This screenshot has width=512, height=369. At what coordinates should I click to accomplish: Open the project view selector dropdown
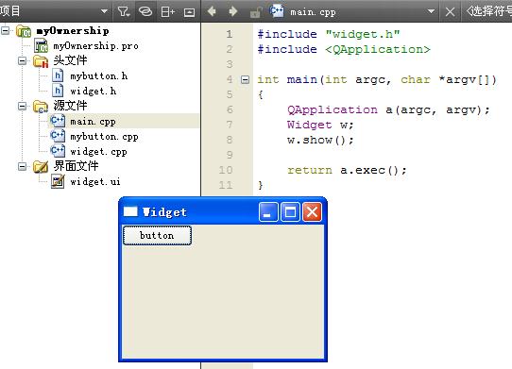pyautogui.click(x=104, y=11)
